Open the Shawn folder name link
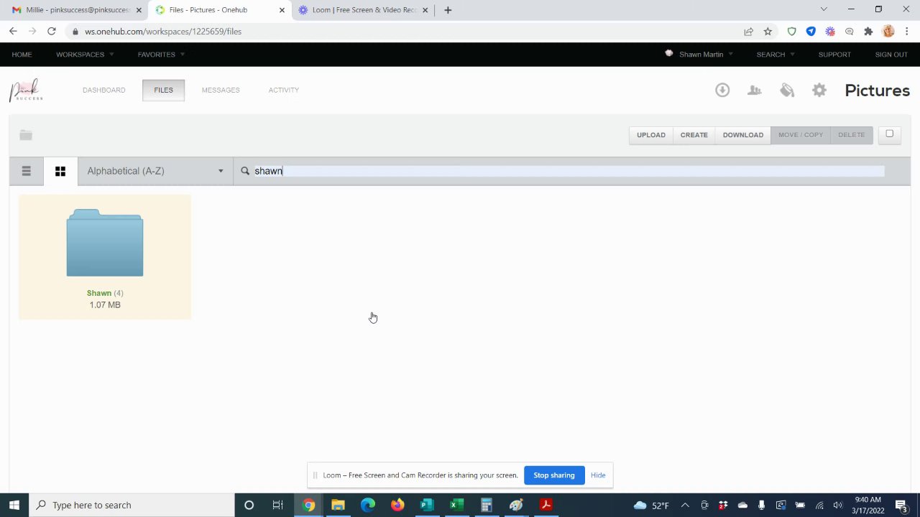This screenshot has height=517, width=920. pyautogui.click(x=99, y=293)
